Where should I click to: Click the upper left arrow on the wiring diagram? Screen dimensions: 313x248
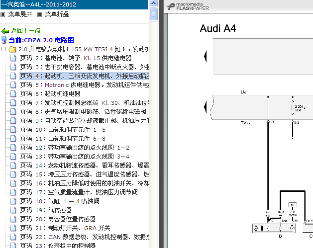click(x=205, y=56)
